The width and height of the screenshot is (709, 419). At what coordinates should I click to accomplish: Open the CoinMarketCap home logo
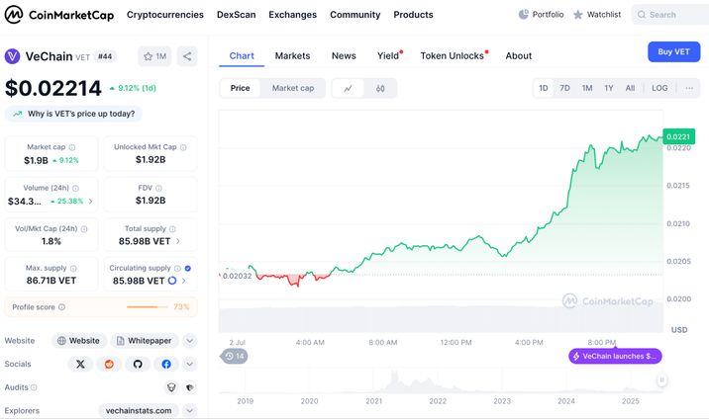tap(59, 15)
